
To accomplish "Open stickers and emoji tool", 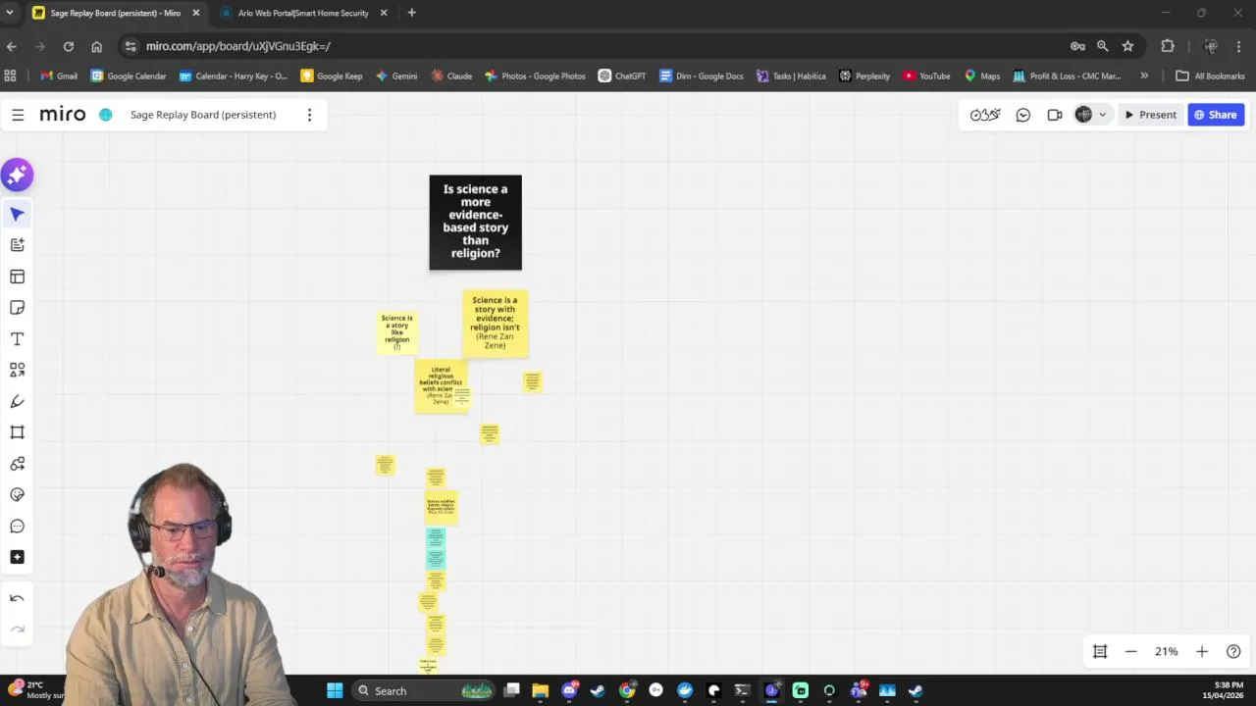I will (17, 495).
